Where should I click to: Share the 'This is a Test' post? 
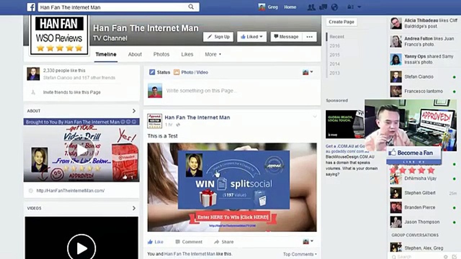point(224,242)
